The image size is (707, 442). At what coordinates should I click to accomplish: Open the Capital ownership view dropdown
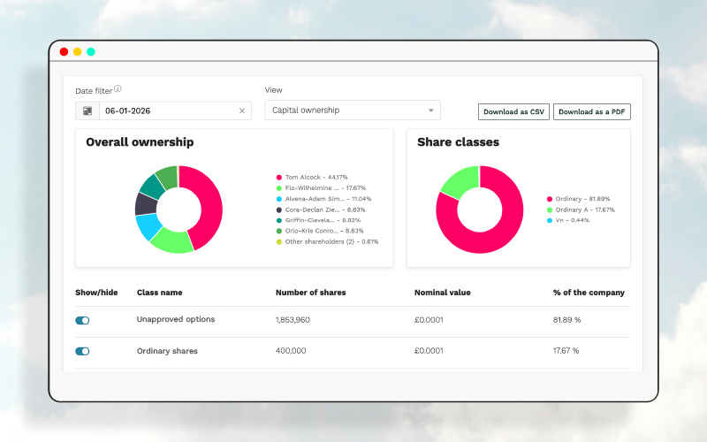[353, 110]
